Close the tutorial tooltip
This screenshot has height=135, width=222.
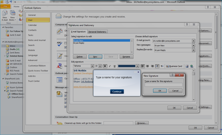tap(138, 72)
